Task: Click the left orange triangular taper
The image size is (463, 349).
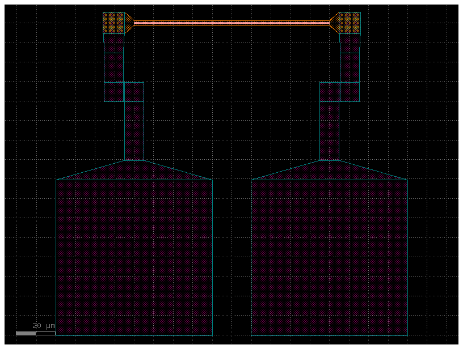Action: click(x=129, y=23)
